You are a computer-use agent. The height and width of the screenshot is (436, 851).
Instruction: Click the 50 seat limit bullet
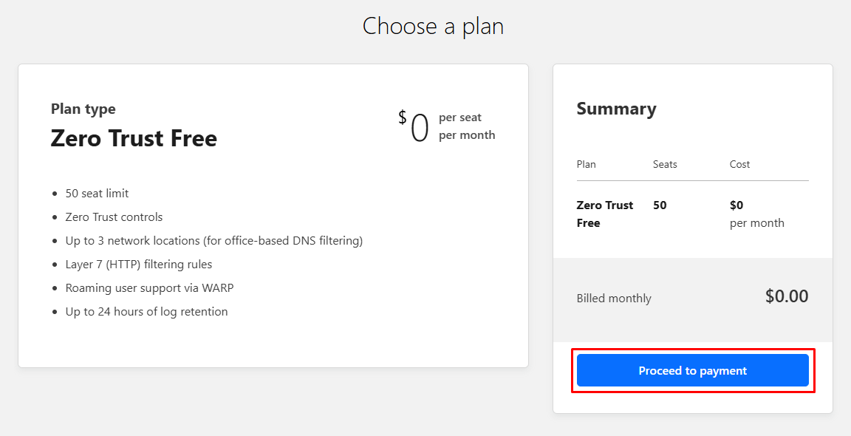point(98,194)
